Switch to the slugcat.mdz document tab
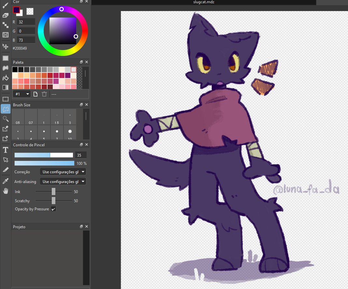The image size is (348, 289). 203,2
